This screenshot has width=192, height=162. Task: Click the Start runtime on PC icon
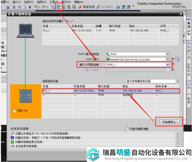pos(74,7)
